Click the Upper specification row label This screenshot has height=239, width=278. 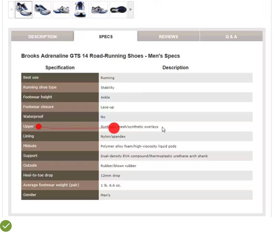(x=29, y=126)
